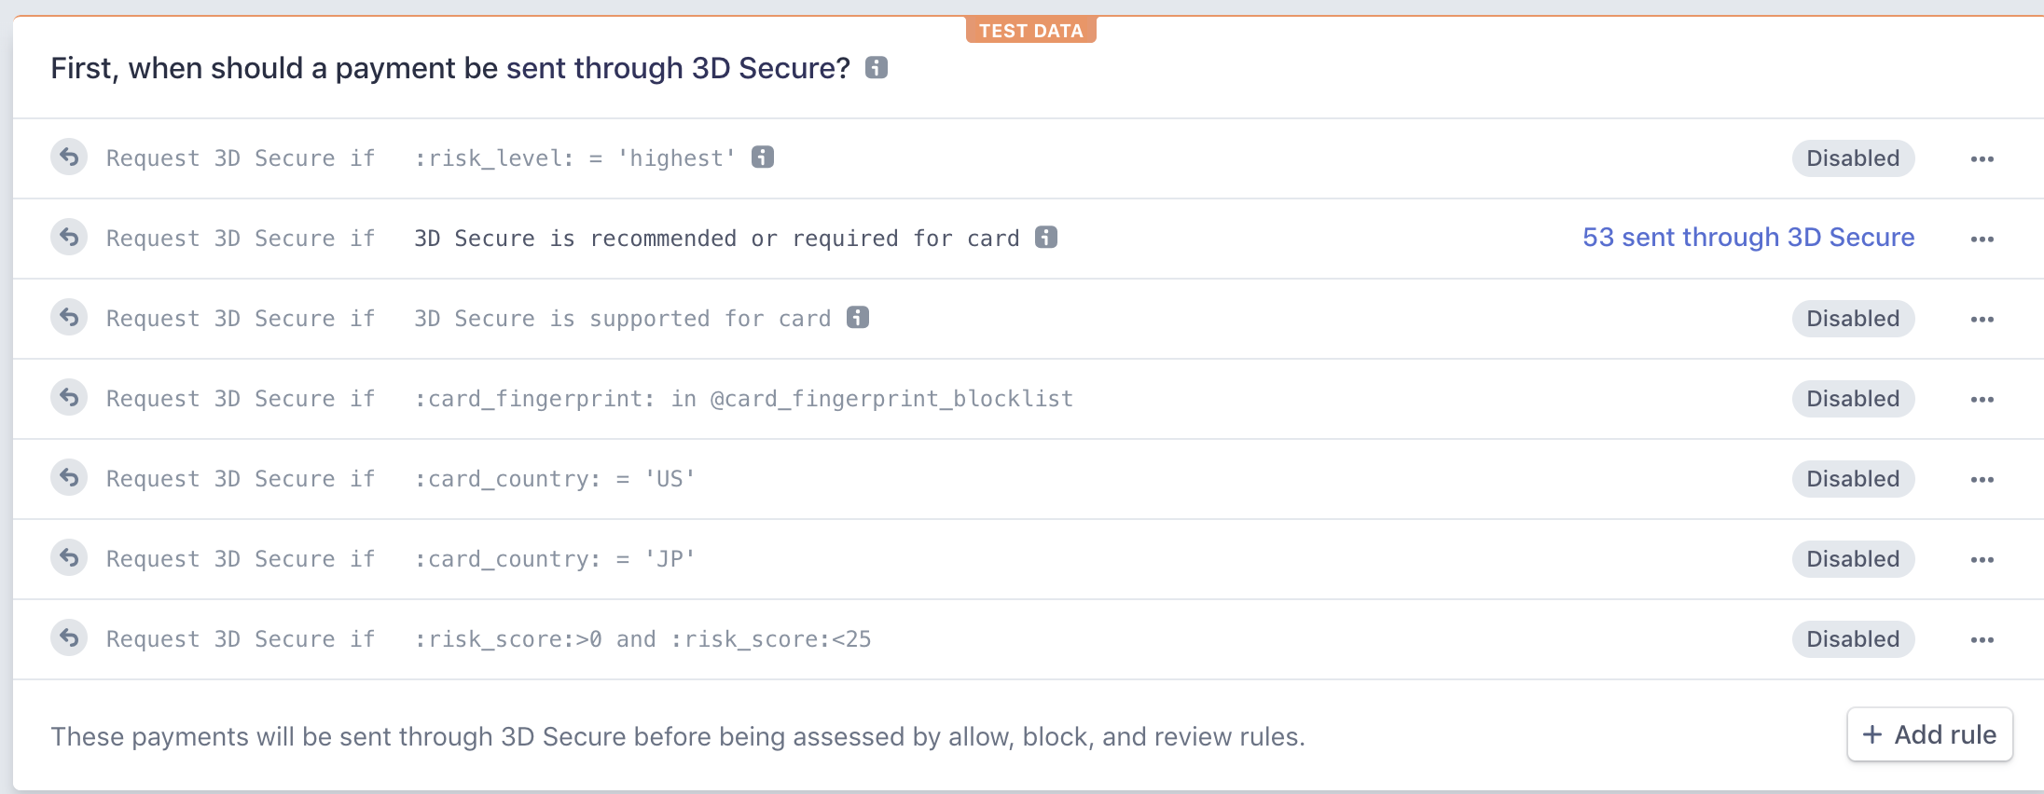The width and height of the screenshot is (2044, 794).
Task: Click Disabled badge on card_country 'JP' rule
Action: click(x=1853, y=559)
